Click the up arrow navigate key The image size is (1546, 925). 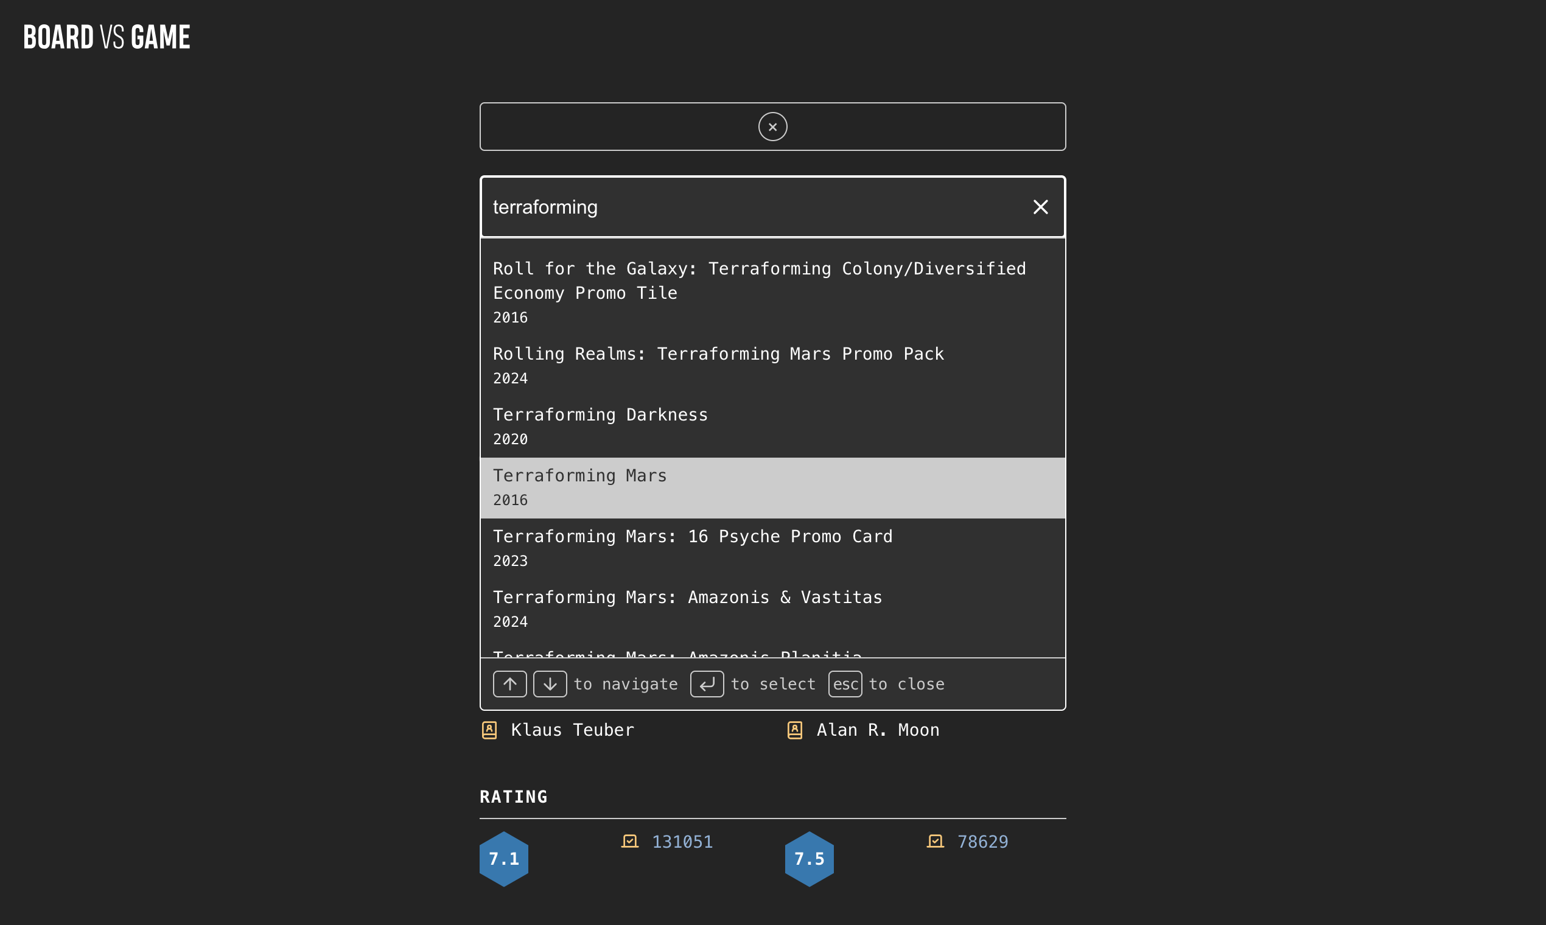510,684
